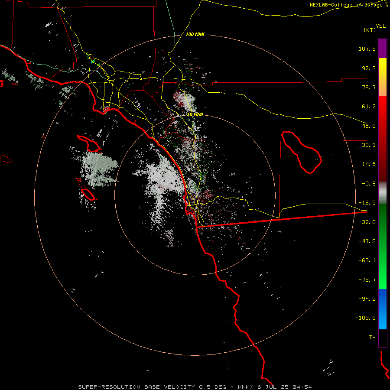Click SUPER-RESOLUTION BASE VELOCITY product title
Image resolution: width=390 pixels, height=390 pixels.
pyautogui.click(x=136, y=387)
